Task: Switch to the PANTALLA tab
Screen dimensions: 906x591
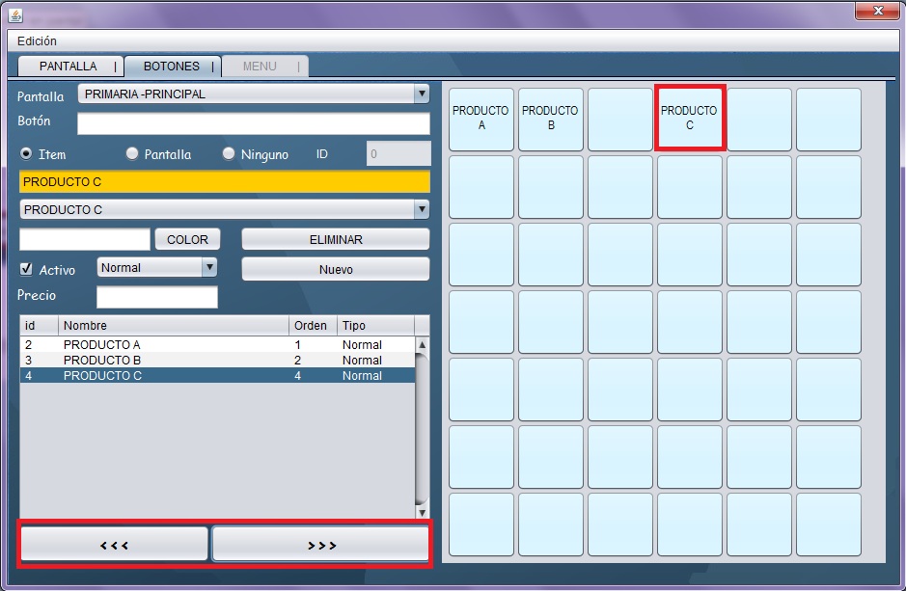Action: [x=69, y=67]
